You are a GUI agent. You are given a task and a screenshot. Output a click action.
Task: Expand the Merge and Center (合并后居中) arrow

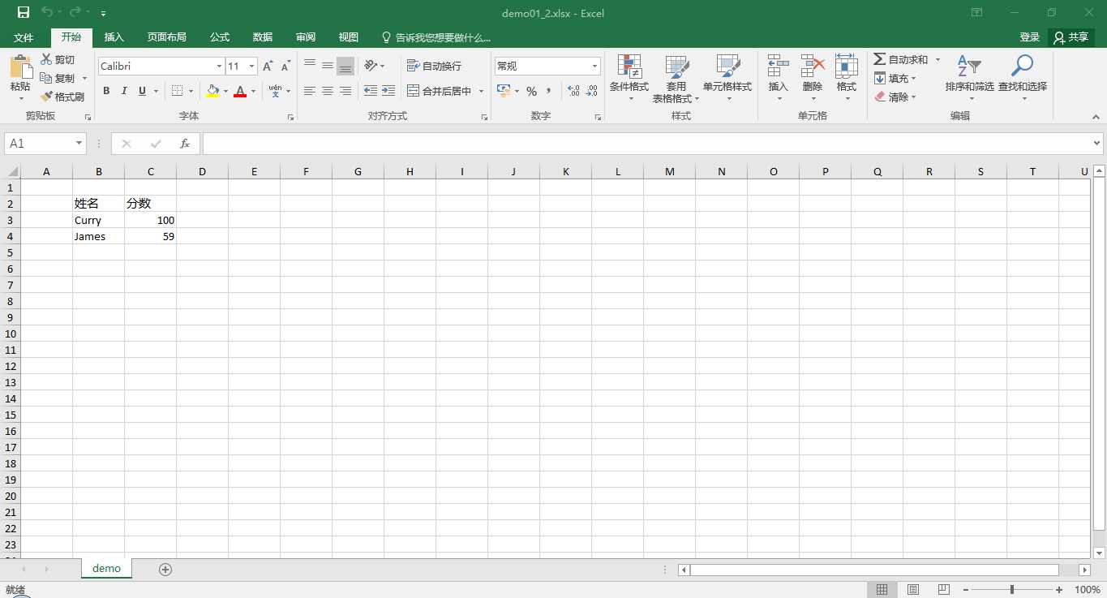(481, 91)
